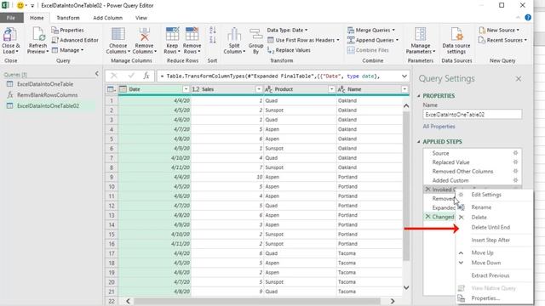The image size is (545, 306).
Task: Open the Append Queries dropdown
Action: click(x=373, y=40)
